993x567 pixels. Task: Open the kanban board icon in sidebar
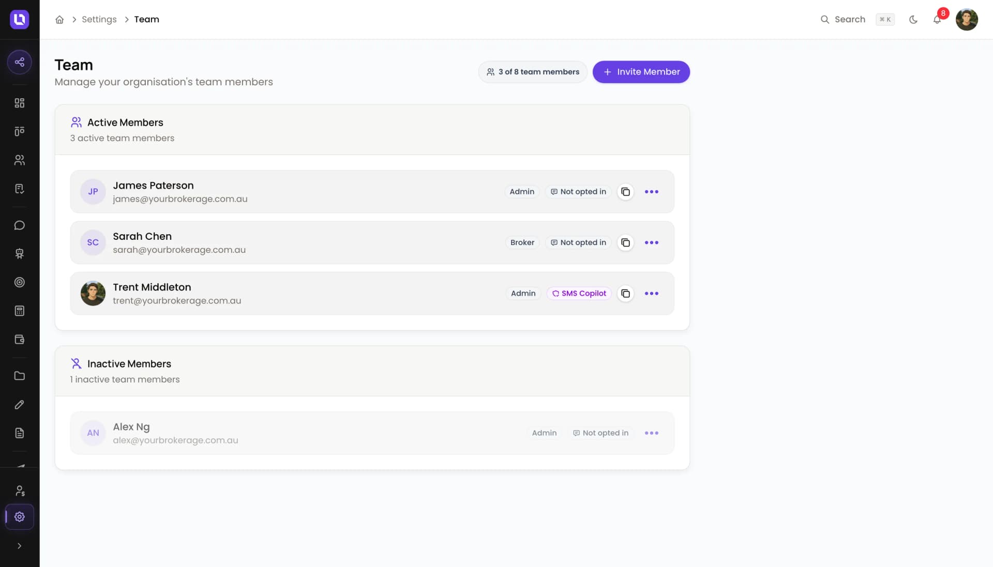[20, 131]
